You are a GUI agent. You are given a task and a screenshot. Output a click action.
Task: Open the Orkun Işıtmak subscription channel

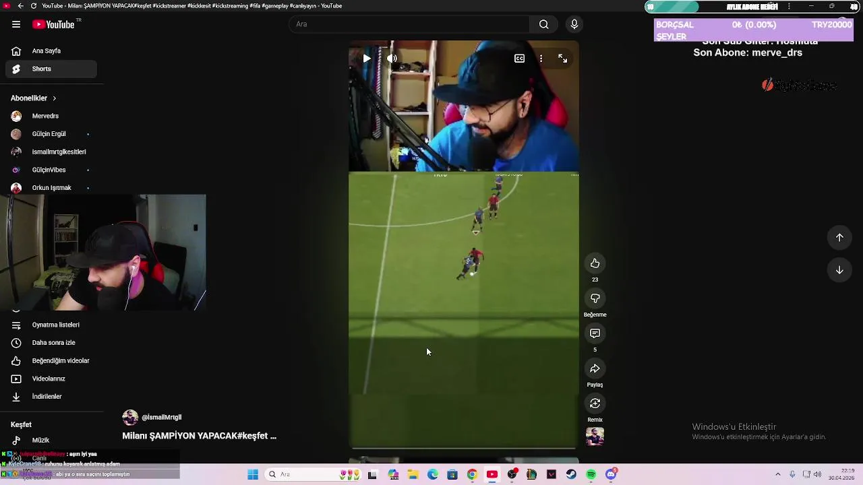point(51,187)
